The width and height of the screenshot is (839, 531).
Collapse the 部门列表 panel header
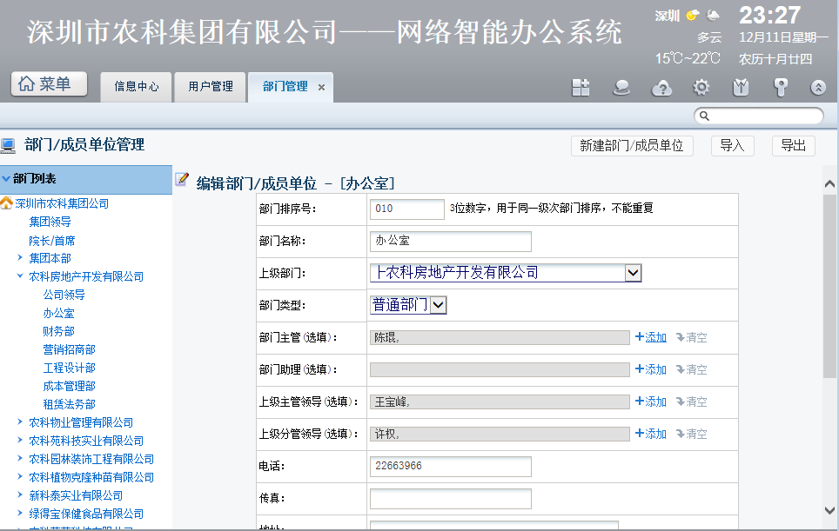click(85, 179)
